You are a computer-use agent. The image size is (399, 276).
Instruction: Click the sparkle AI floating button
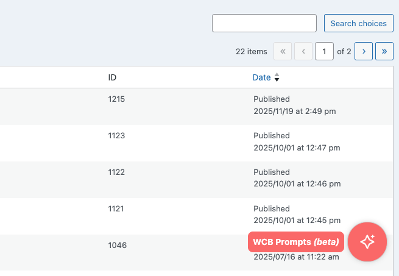tap(367, 241)
